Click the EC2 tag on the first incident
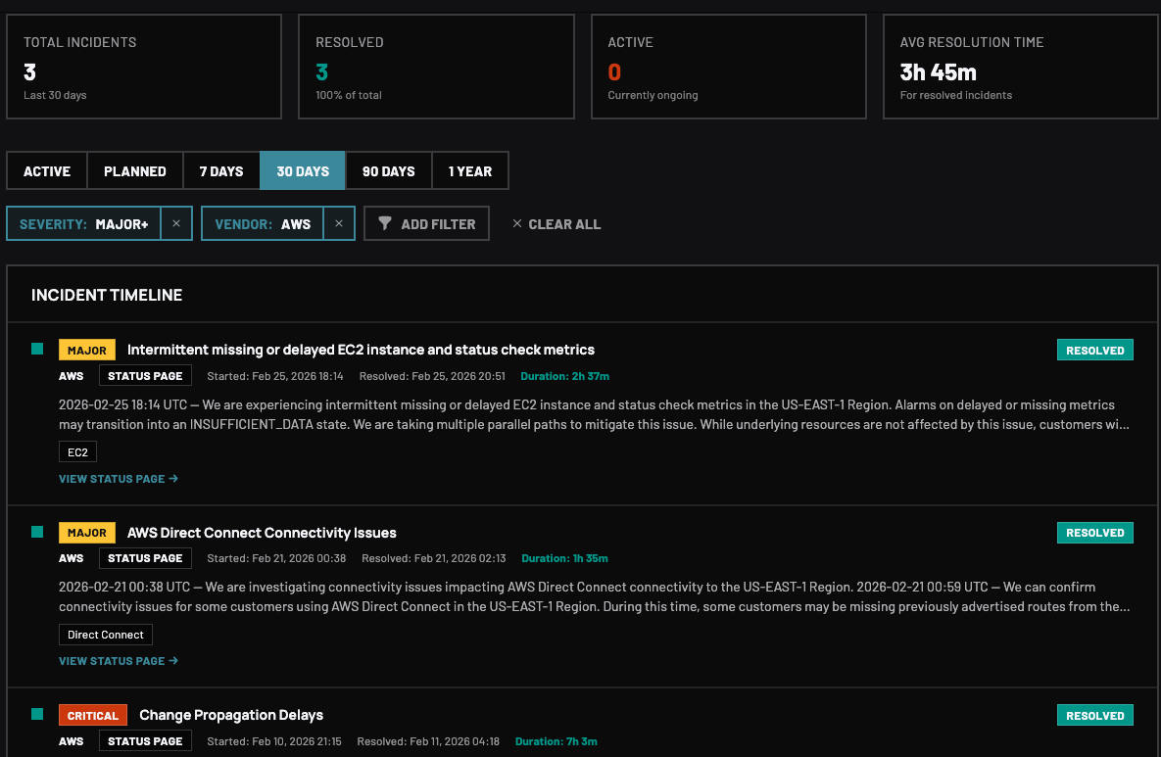This screenshot has width=1161, height=757. [76, 451]
